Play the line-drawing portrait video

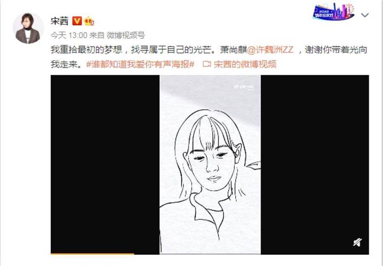[210, 165]
